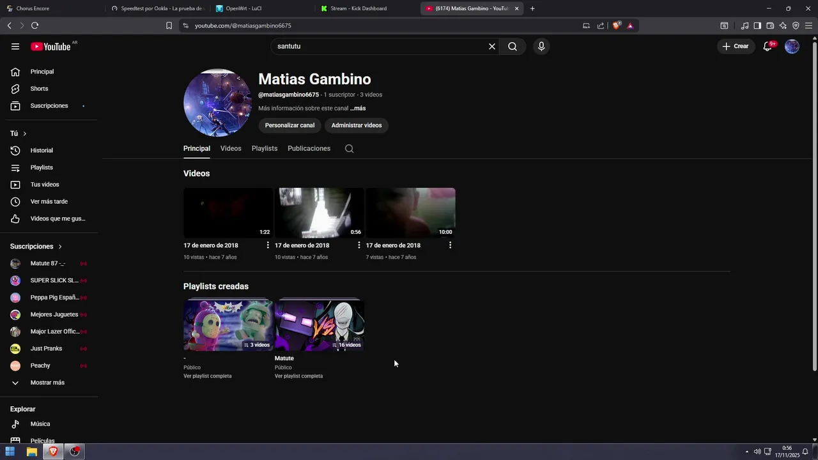The width and height of the screenshot is (818, 460).
Task: Toggle the browser sidebar panel icon
Action: click(757, 26)
